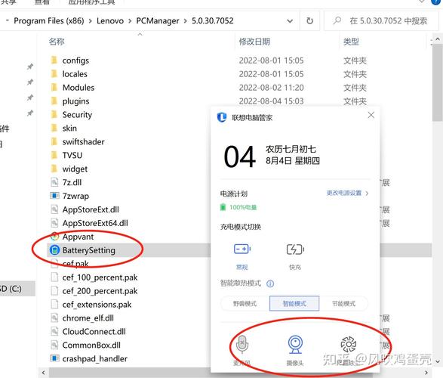Toggle the camera (摄像头) icon

[x=295, y=344]
